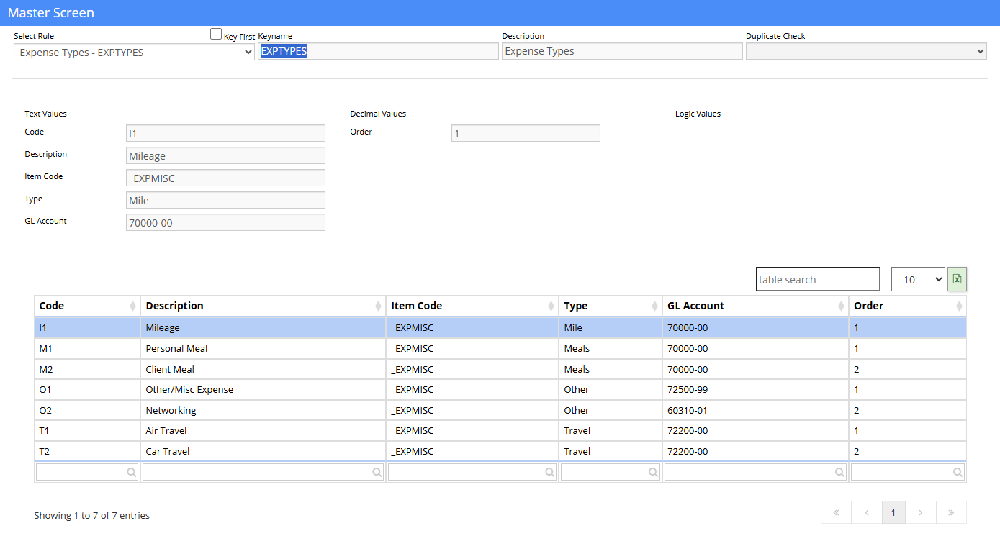
Task: Open the Duplicate Check dropdown
Action: pos(866,51)
